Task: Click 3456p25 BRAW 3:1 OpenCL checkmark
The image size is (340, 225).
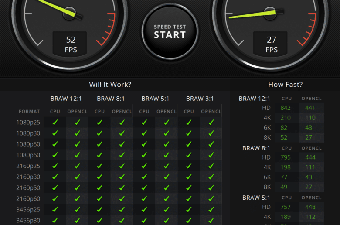Action: pos(211,210)
